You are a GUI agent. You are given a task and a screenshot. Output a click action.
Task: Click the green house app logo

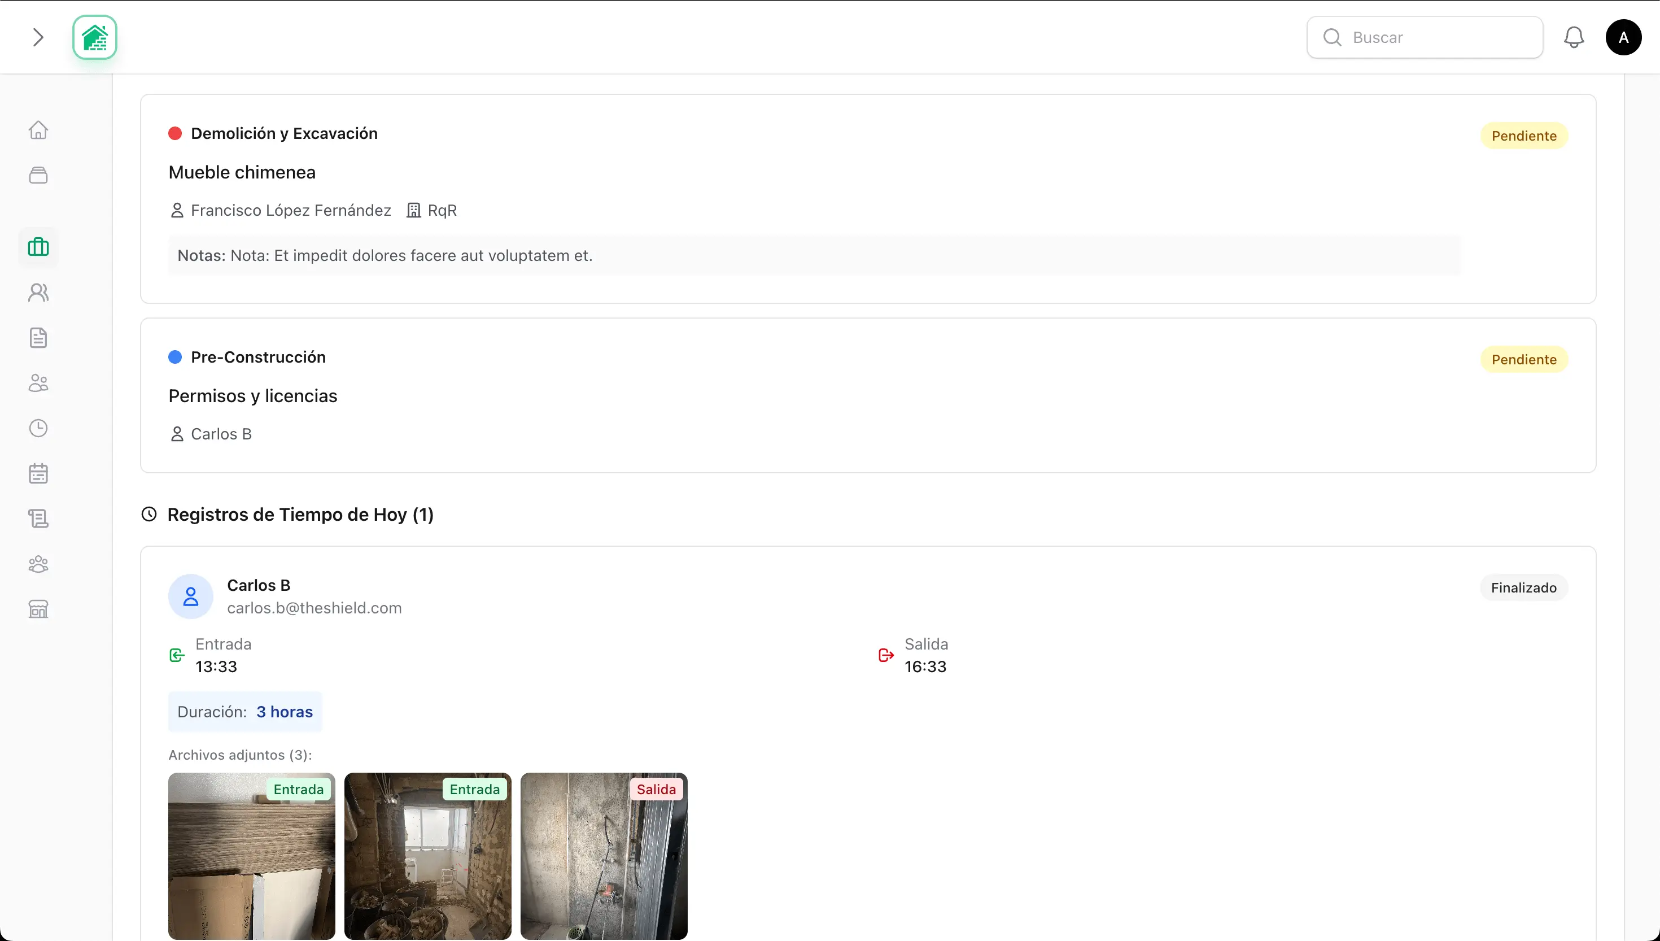95,37
